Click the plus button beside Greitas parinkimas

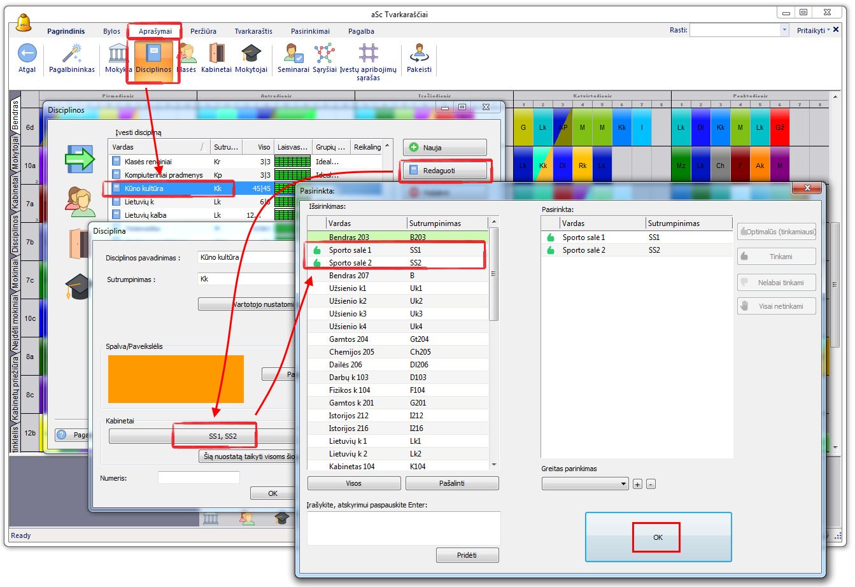point(637,484)
